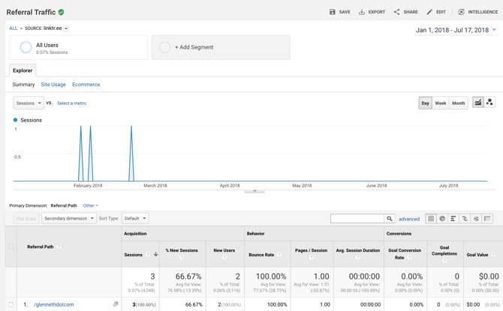503x311 pixels.
Task: Switch to pivot table view
Action: (487, 219)
